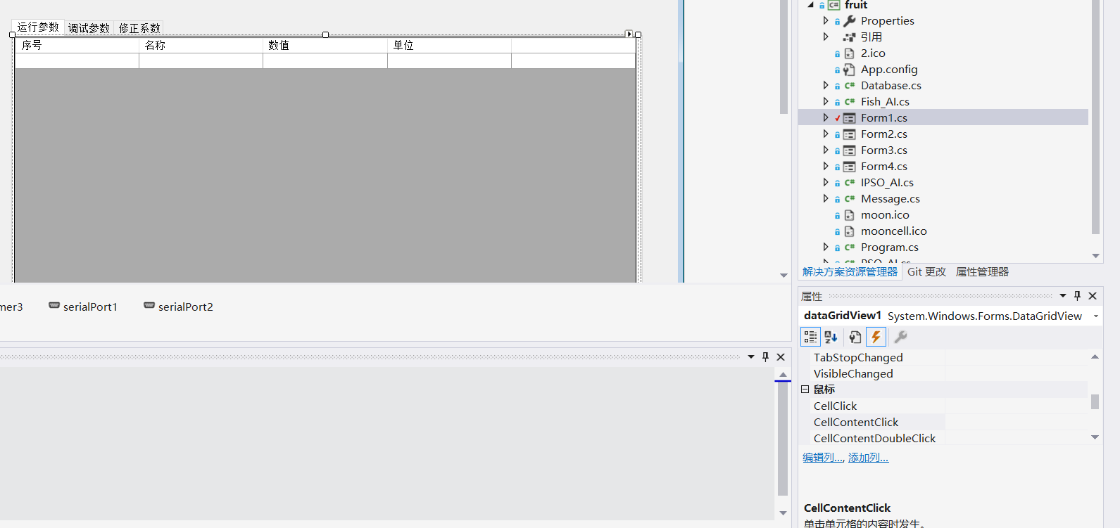Expand the Database.cs node
This screenshot has width=1120, height=528.
pos(826,86)
